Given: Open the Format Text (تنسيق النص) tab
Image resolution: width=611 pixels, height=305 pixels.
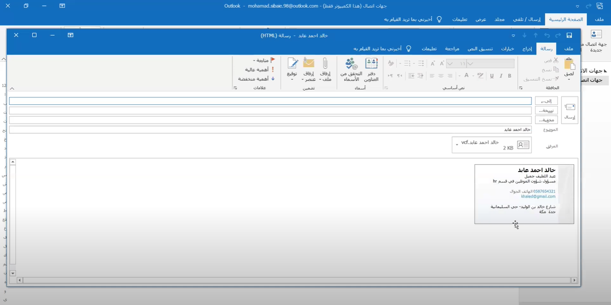Looking at the screenshot, I should tap(479, 49).
